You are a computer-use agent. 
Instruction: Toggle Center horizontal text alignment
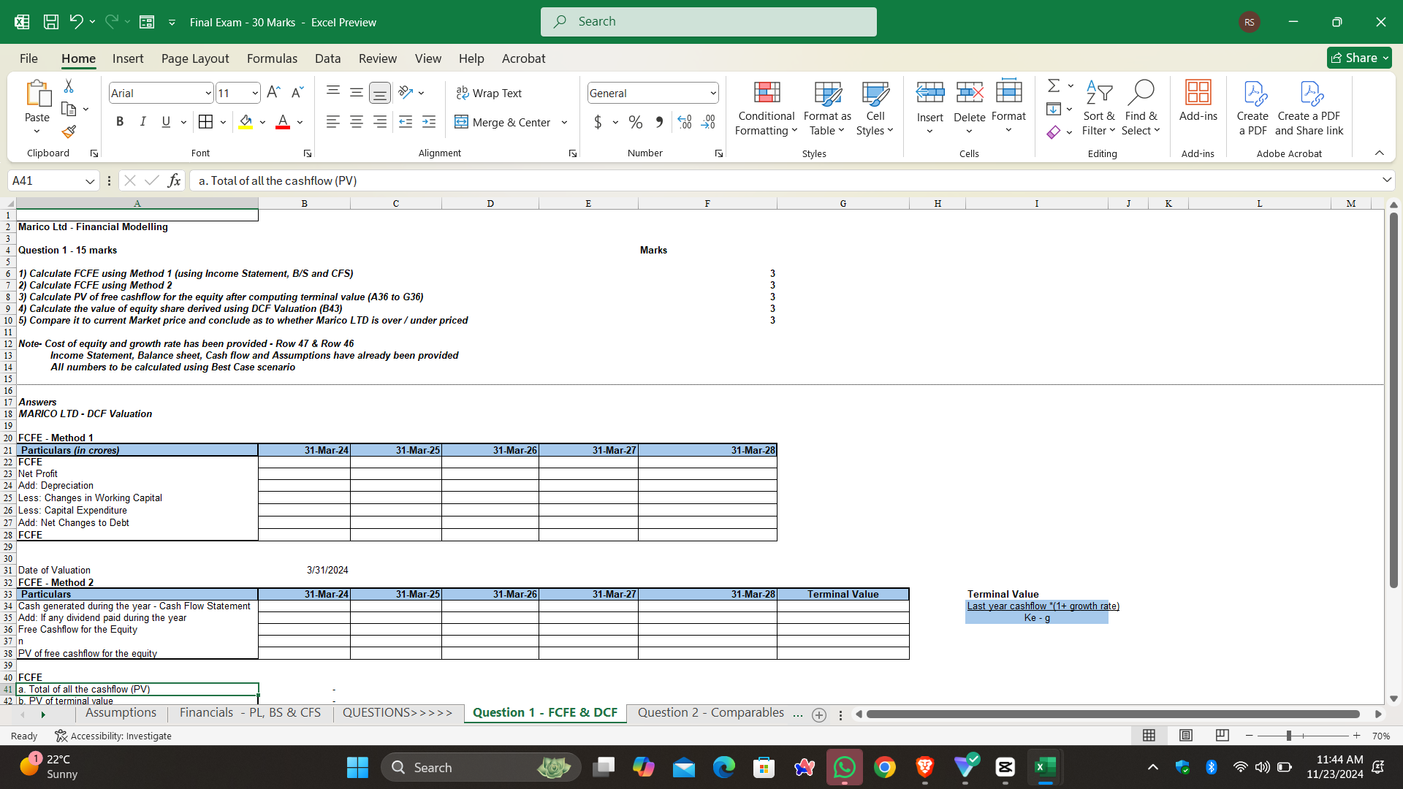pyautogui.click(x=357, y=122)
